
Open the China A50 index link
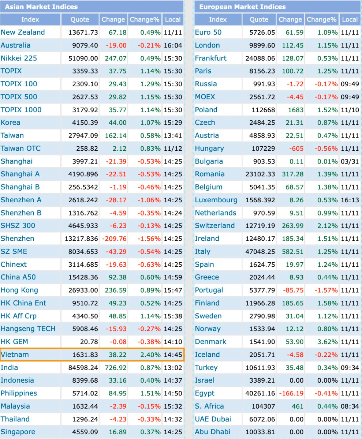(18, 277)
